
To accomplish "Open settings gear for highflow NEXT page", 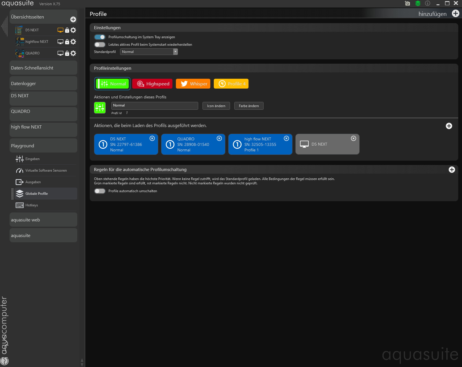I will [73, 42].
